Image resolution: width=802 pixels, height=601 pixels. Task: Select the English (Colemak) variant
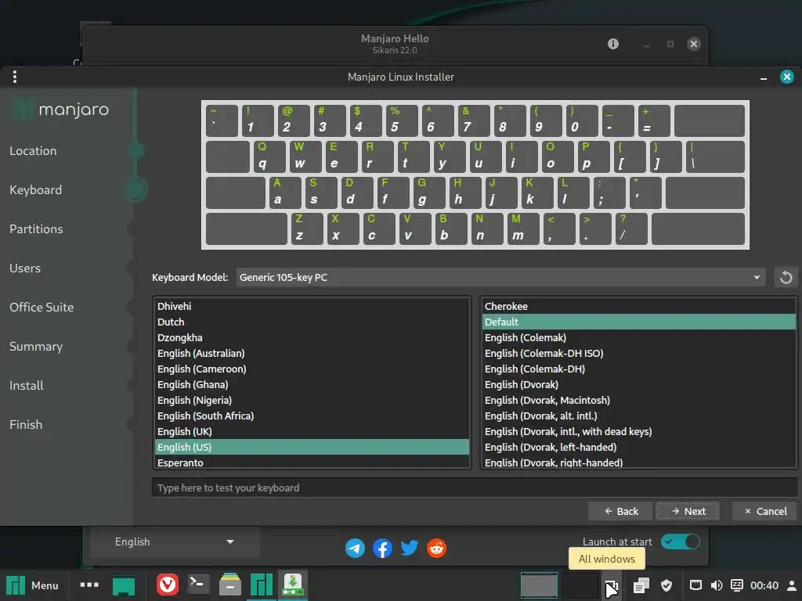point(639,338)
